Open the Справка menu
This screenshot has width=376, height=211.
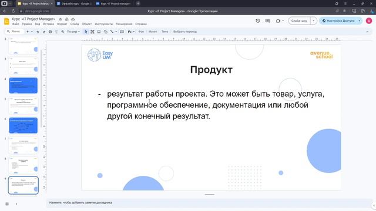pos(141,24)
